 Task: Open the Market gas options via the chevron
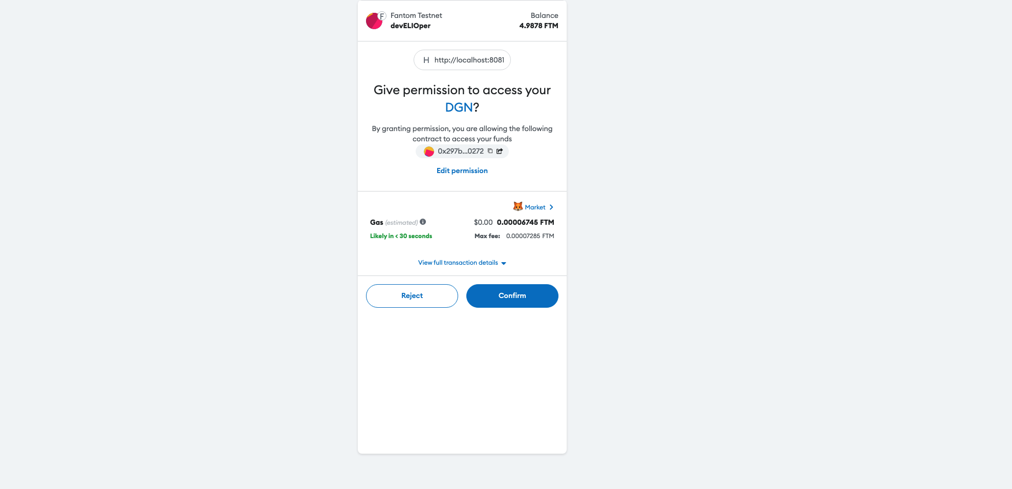click(x=551, y=207)
